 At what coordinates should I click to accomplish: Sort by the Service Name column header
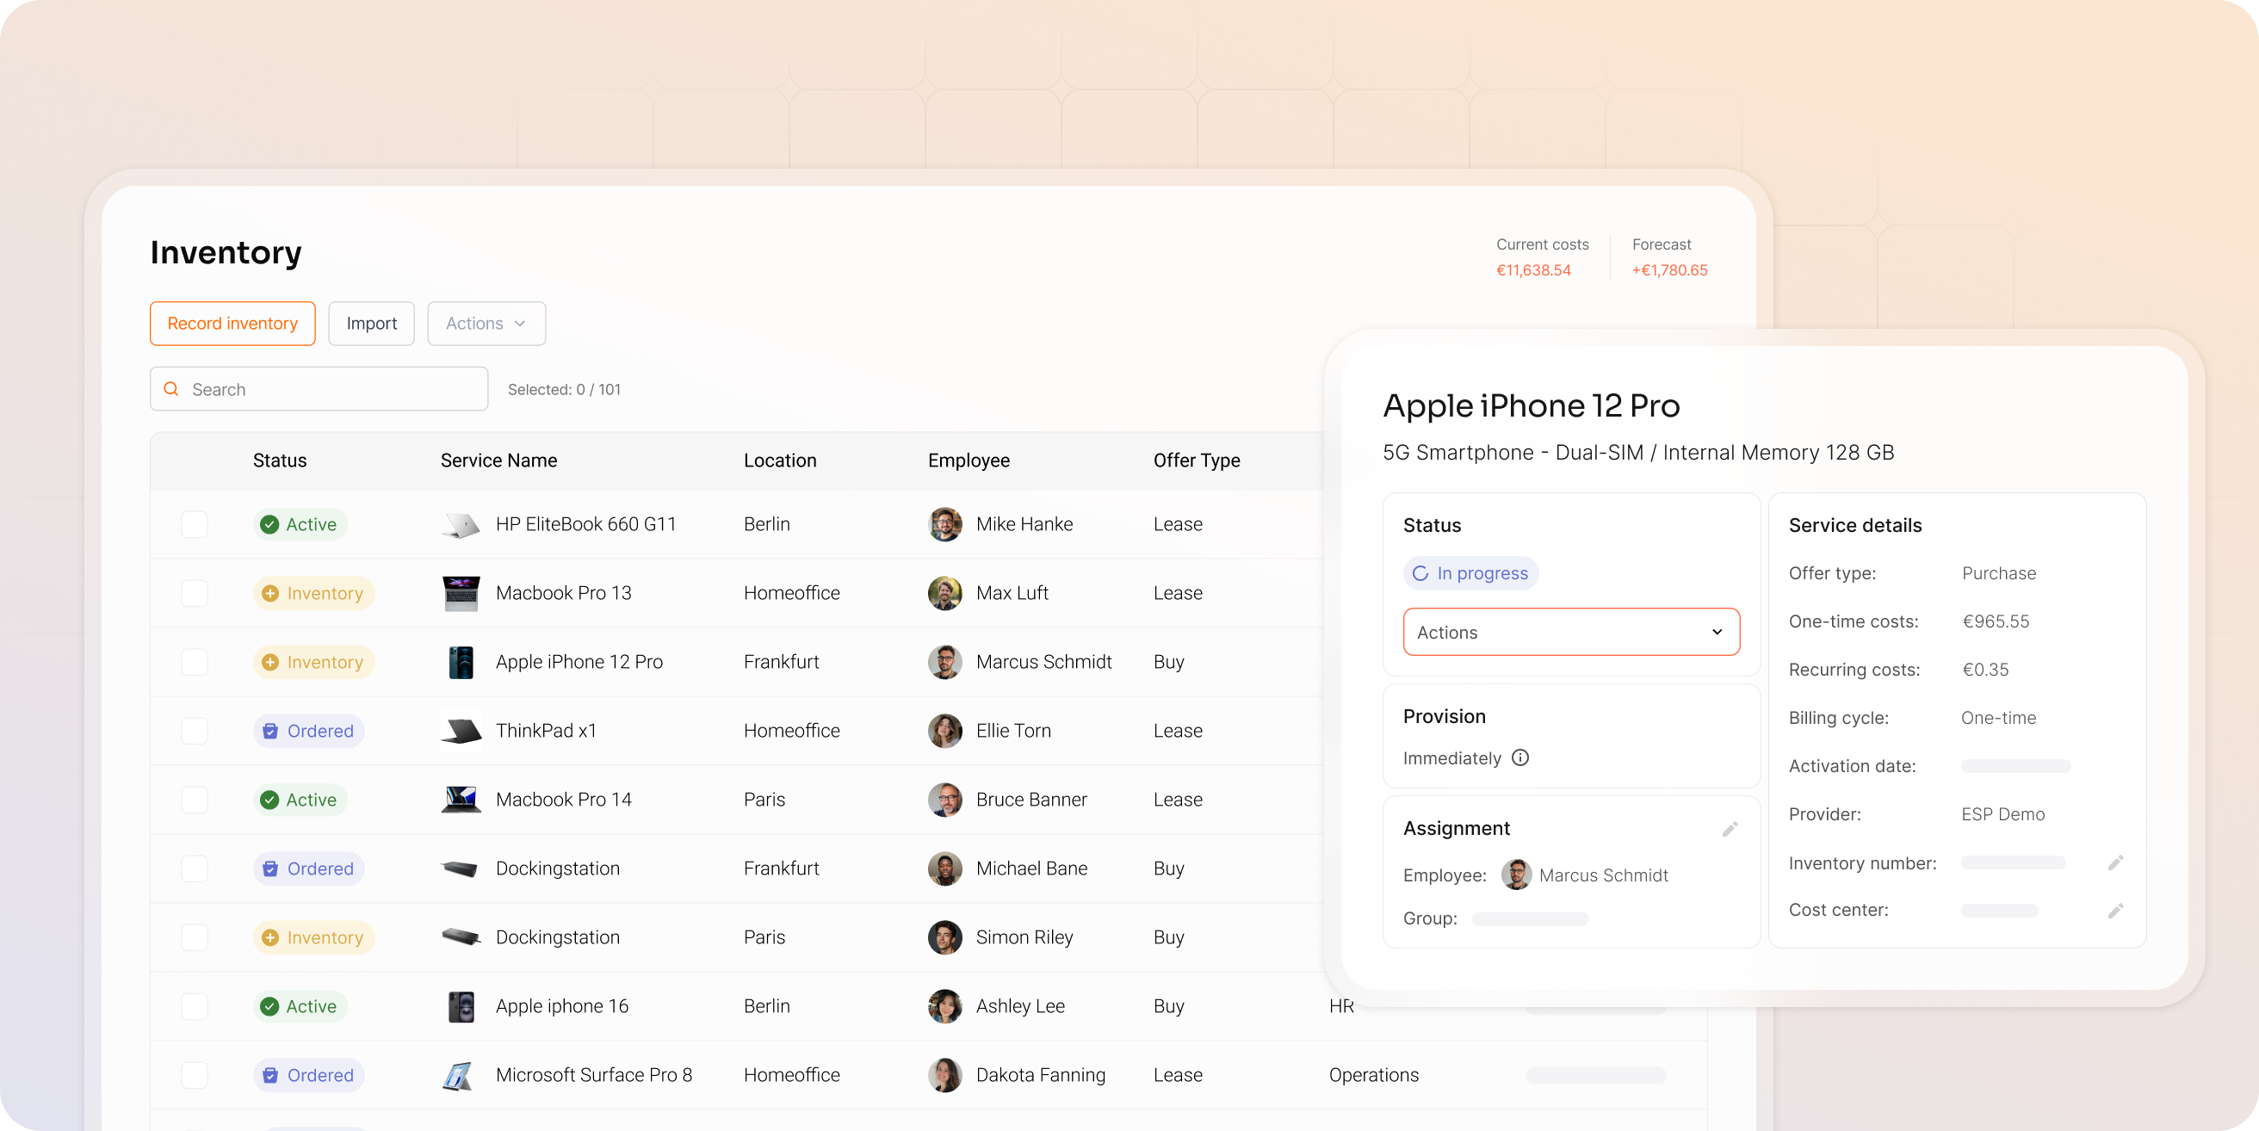tap(499, 460)
